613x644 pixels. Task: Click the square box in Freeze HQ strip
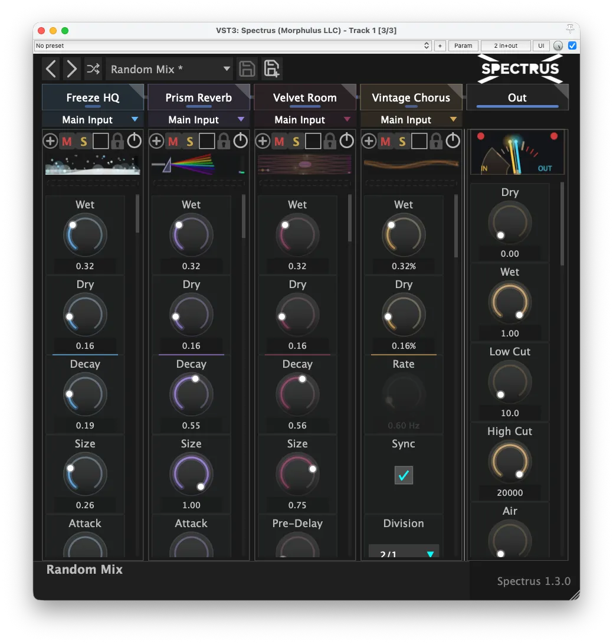[x=100, y=141]
